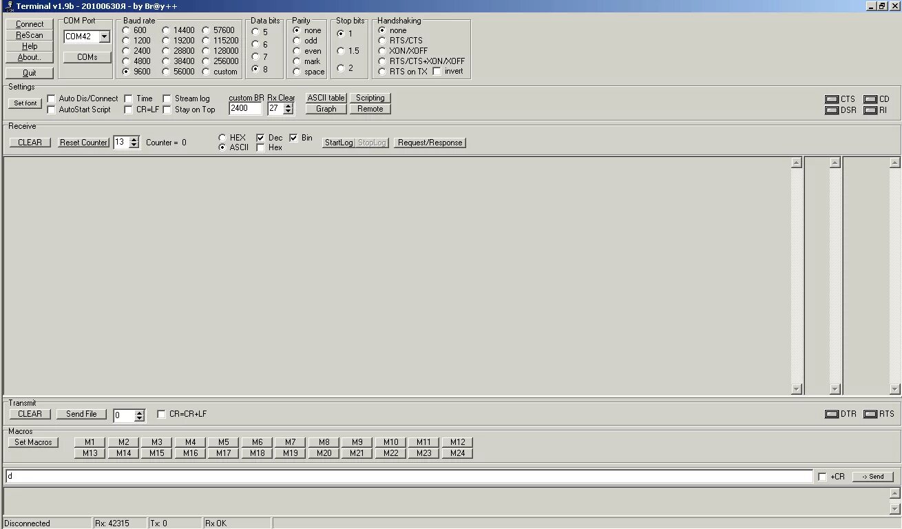Viewport: 902px width, 529px height.
Task: Select 115200 baud rate
Action: pos(206,40)
